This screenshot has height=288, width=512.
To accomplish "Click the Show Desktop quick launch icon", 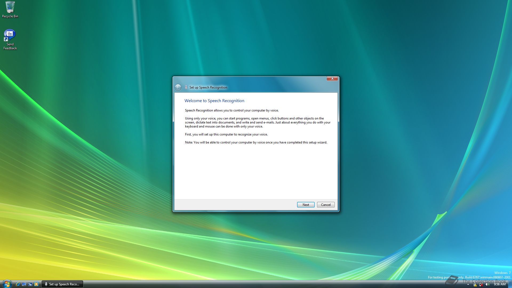I will [24, 284].
